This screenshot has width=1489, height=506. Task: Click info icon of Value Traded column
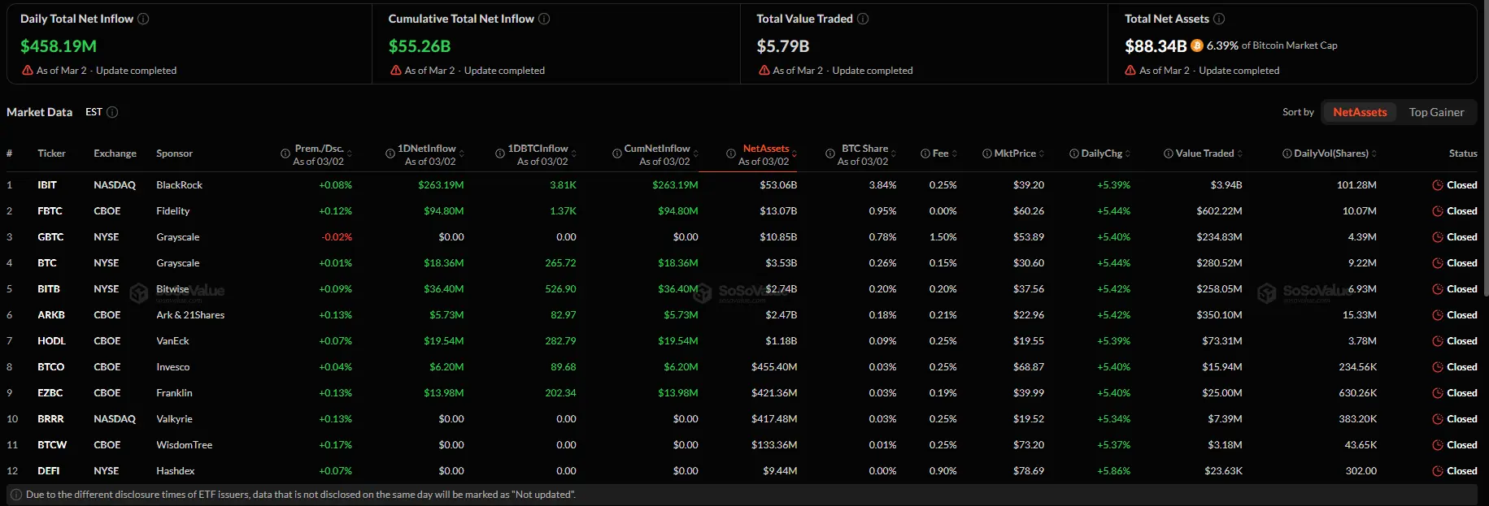[1169, 154]
